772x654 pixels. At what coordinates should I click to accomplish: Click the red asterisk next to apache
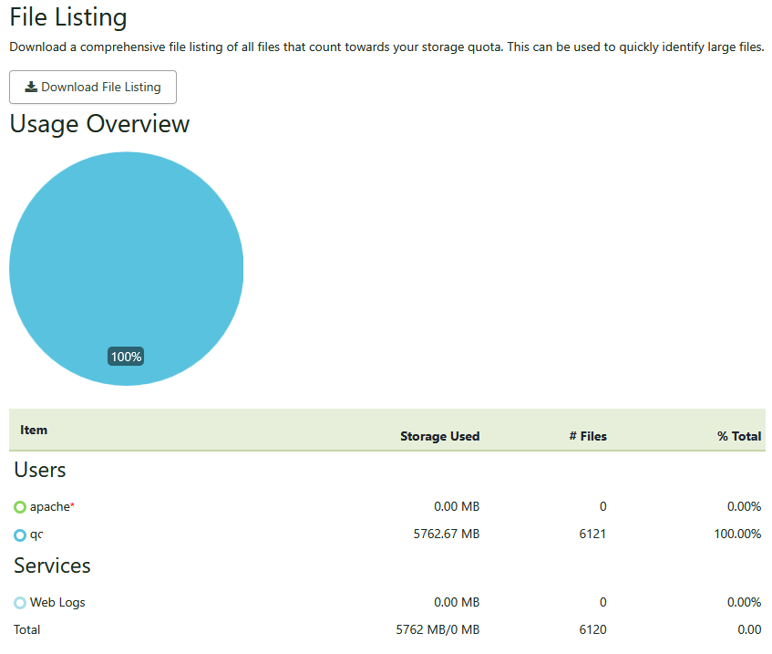[72, 505]
